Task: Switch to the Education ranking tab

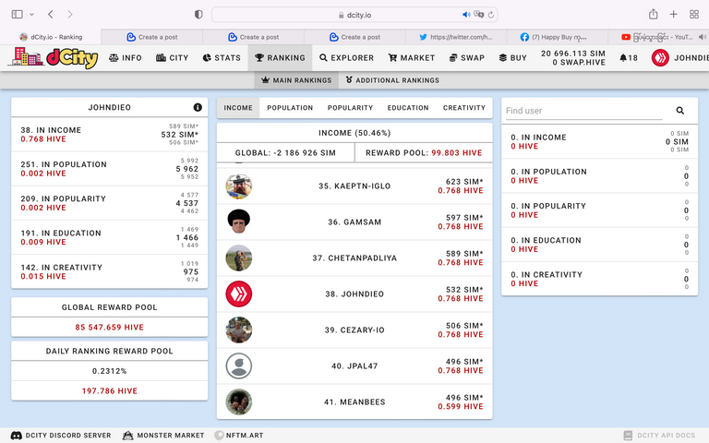Action: click(408, 108)
